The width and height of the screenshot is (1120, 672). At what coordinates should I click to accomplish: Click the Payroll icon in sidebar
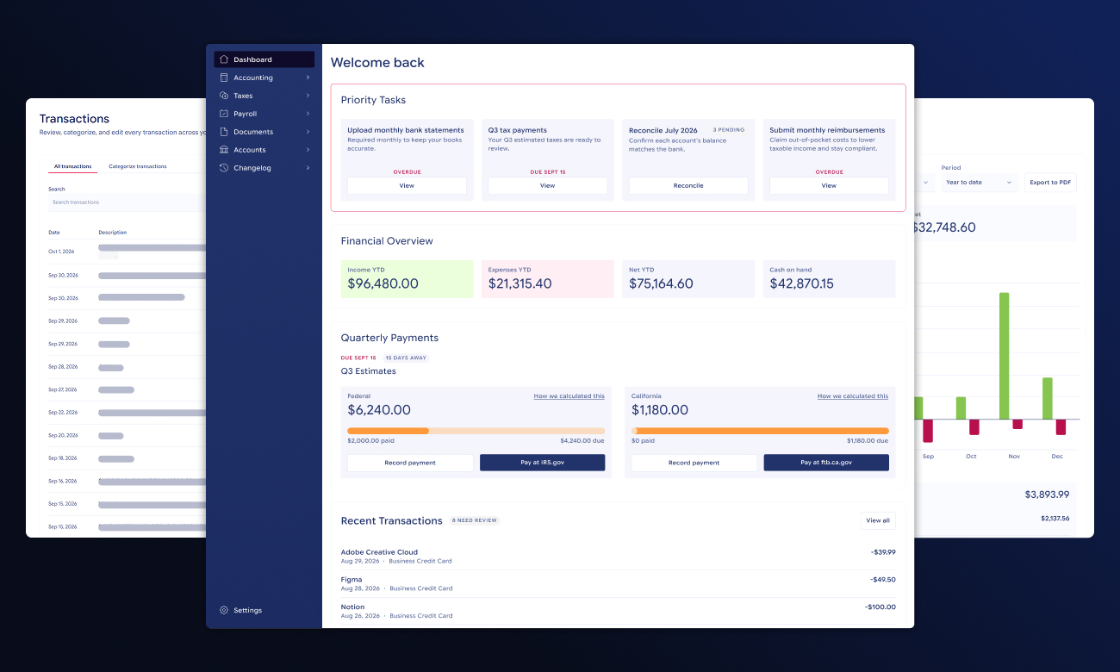click(x=224, y=114)
